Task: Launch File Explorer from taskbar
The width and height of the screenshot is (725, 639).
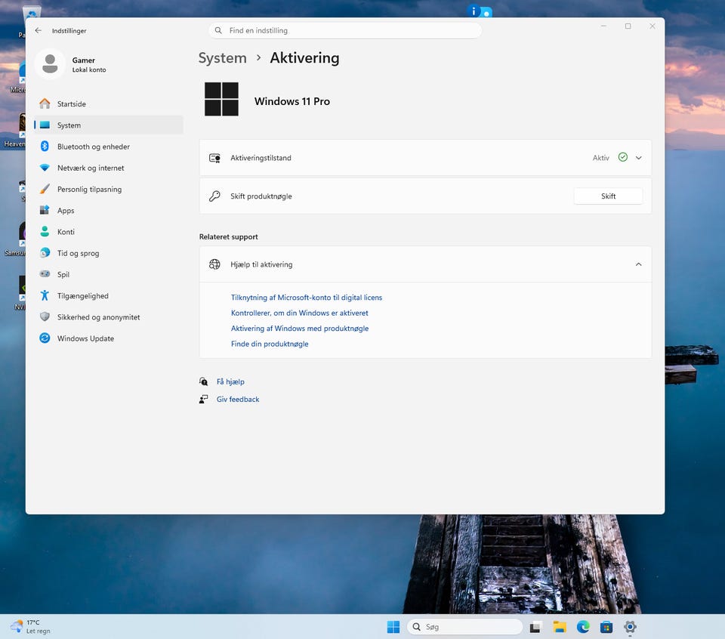Action: pos(560,627)
